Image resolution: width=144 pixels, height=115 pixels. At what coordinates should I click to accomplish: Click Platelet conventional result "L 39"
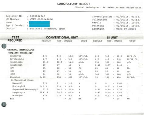click(x=43, y=77)
